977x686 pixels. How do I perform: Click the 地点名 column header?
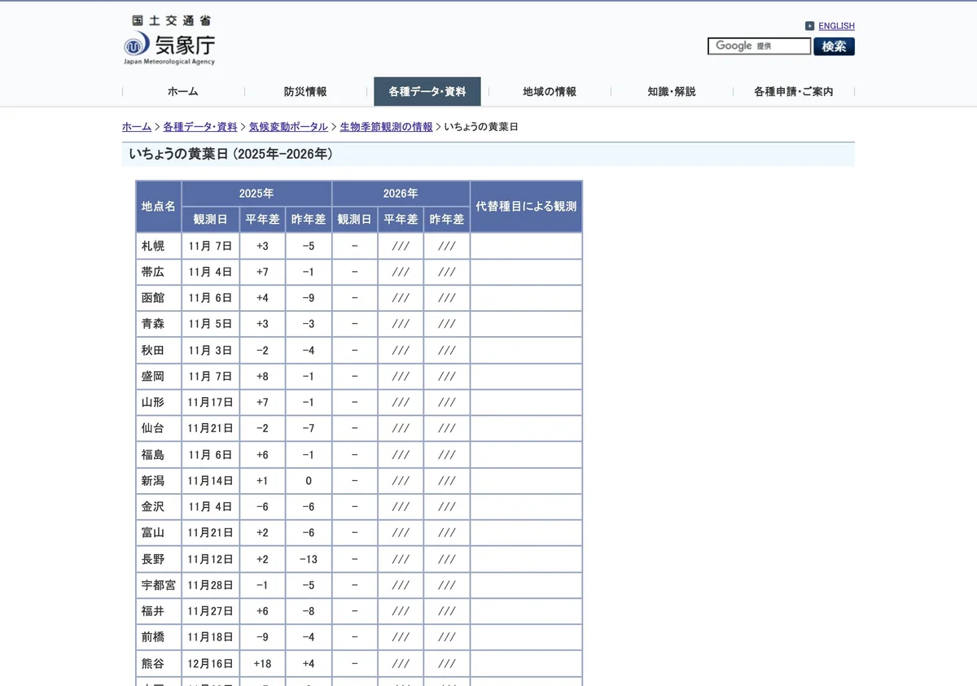click(159, 207)
